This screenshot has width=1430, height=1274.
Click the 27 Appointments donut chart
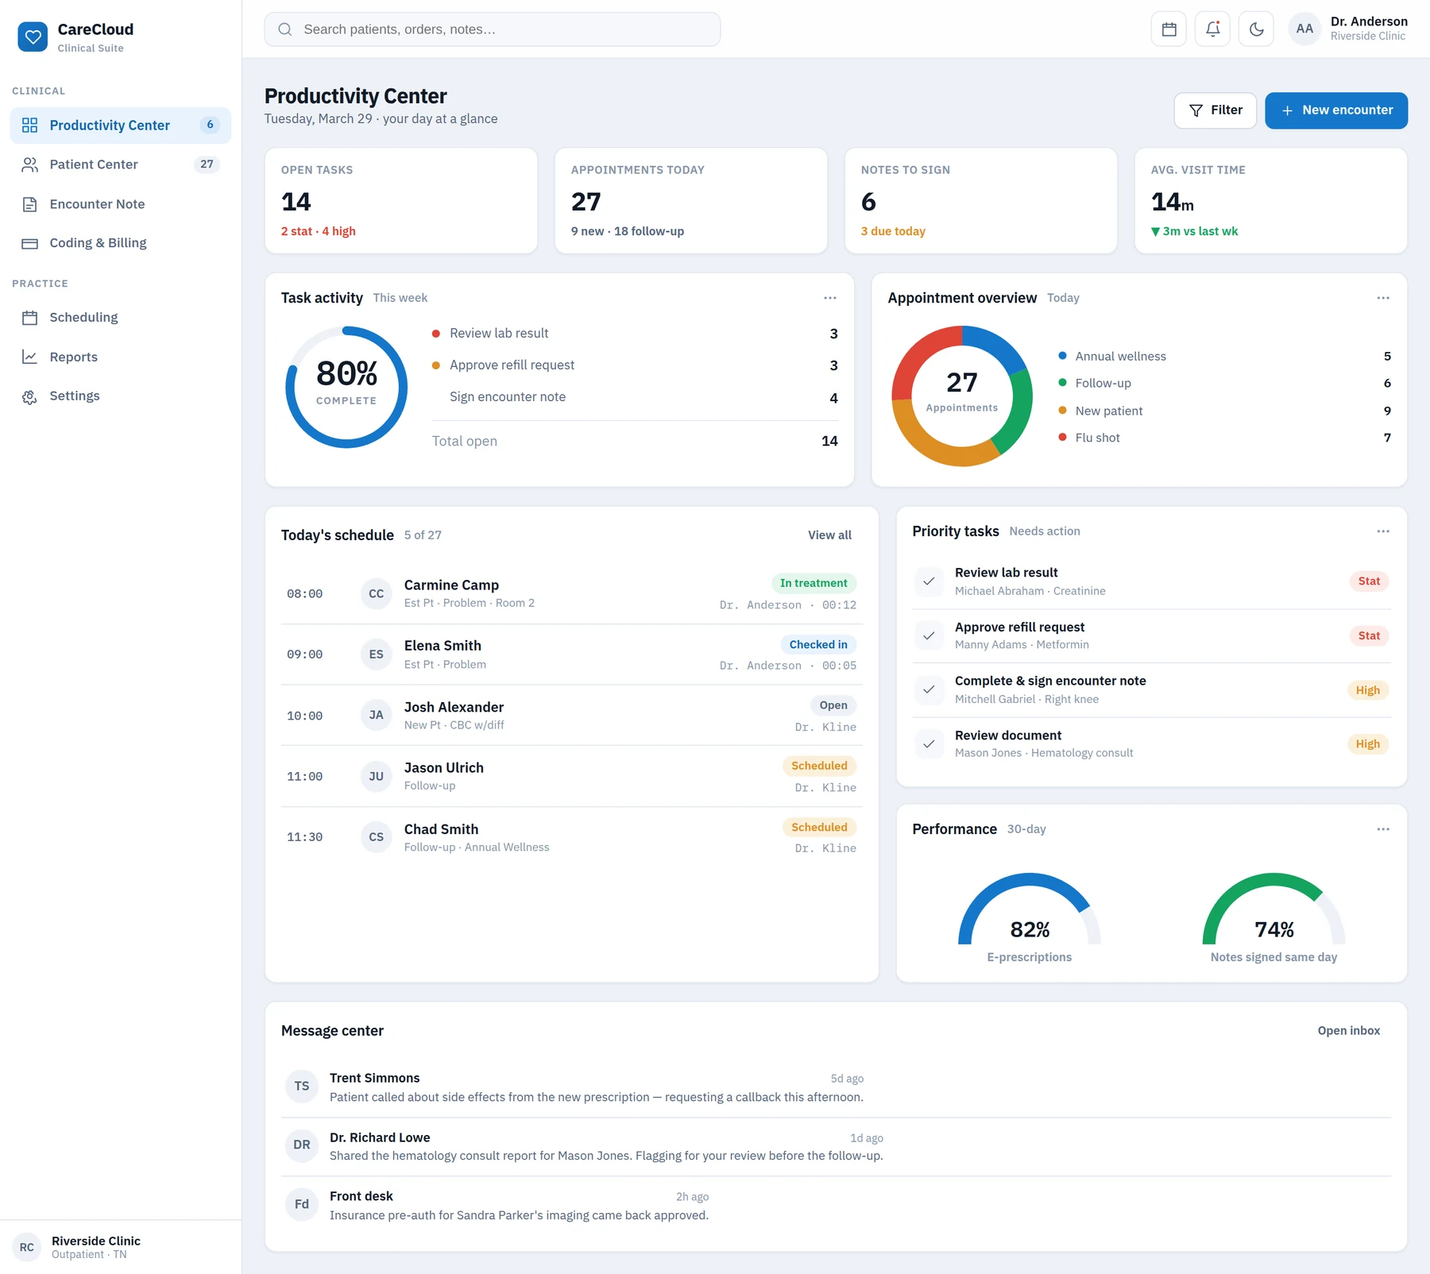(961, 396)
